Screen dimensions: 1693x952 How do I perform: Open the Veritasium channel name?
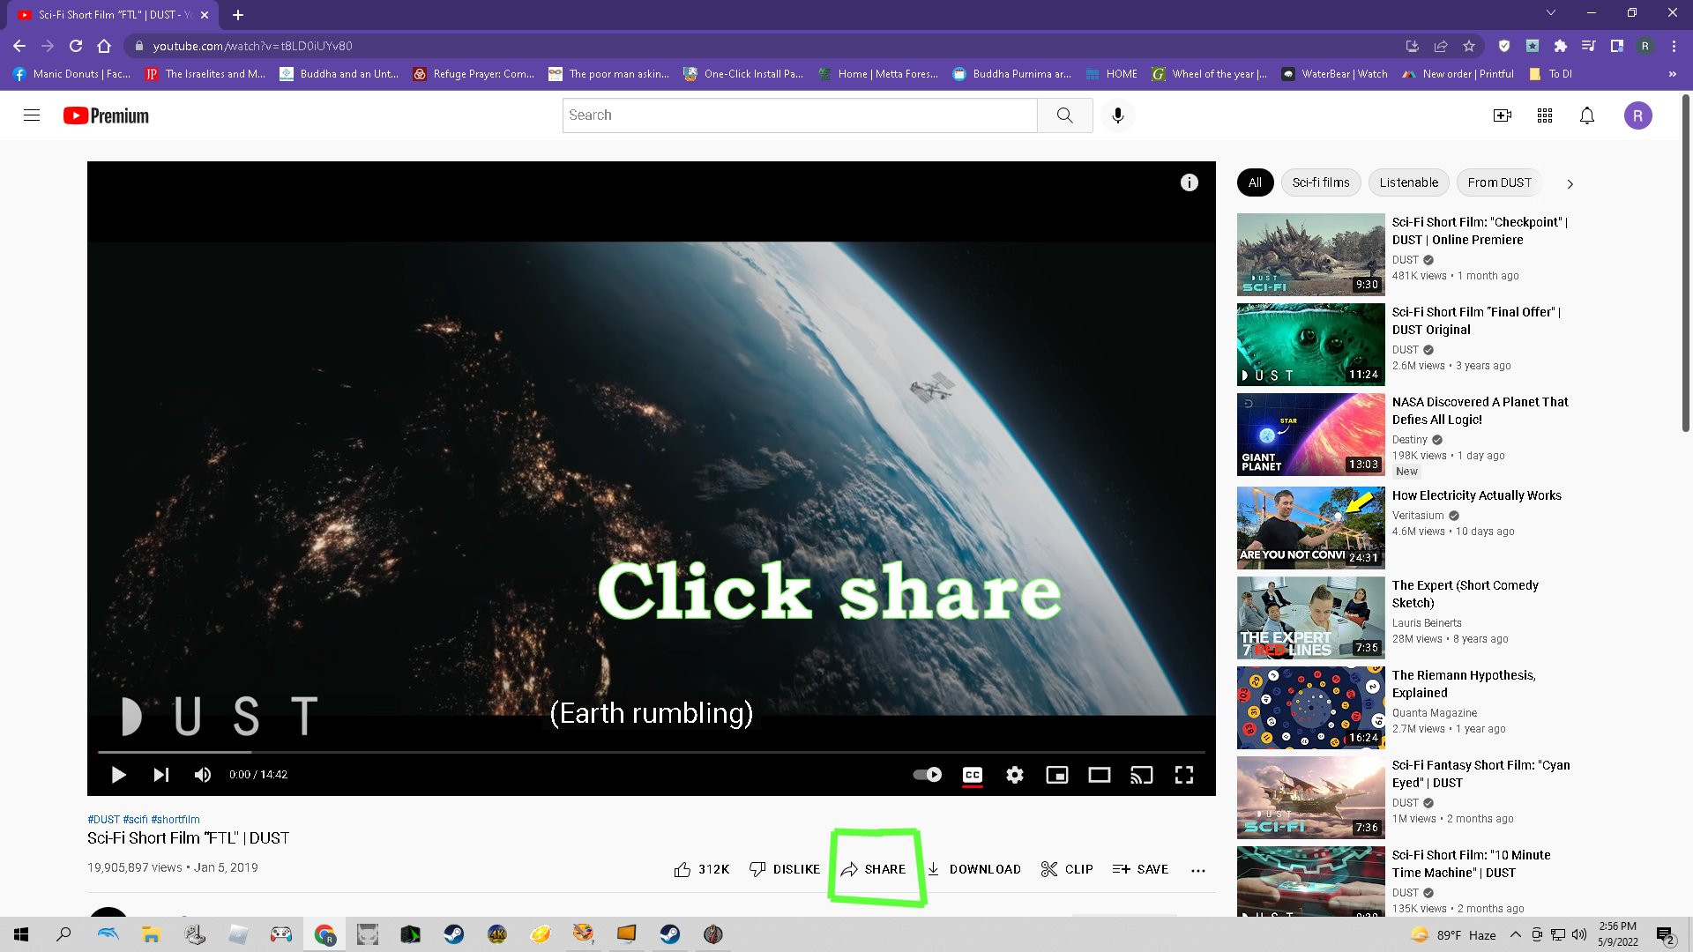1418,516
